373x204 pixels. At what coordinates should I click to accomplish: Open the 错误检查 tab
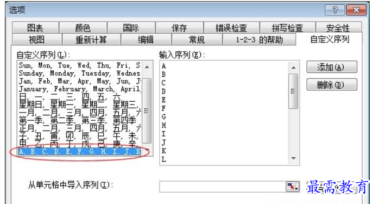click(231, 28)
